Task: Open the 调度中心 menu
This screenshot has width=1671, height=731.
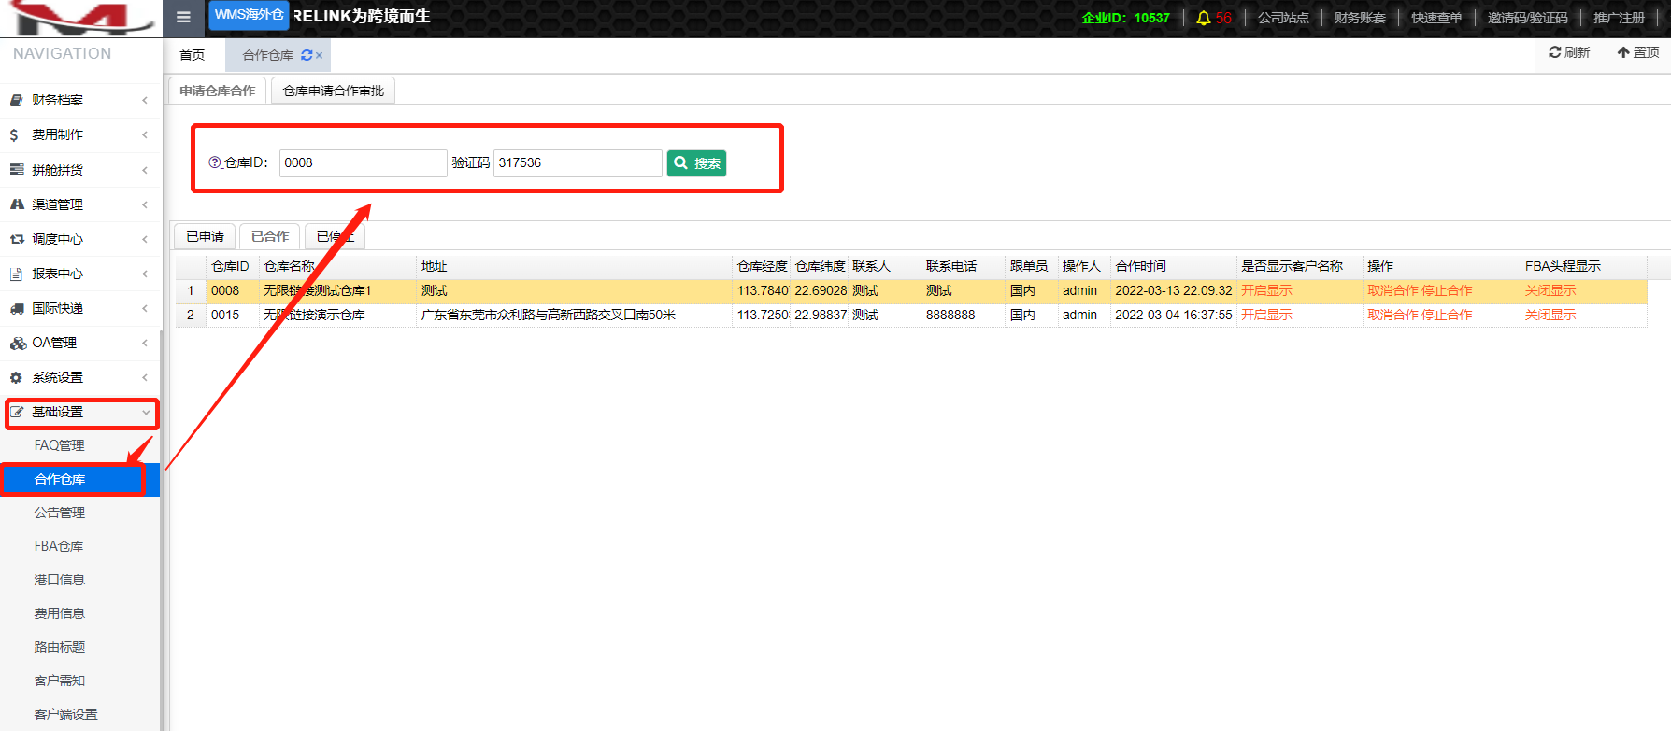Action: 79,239
